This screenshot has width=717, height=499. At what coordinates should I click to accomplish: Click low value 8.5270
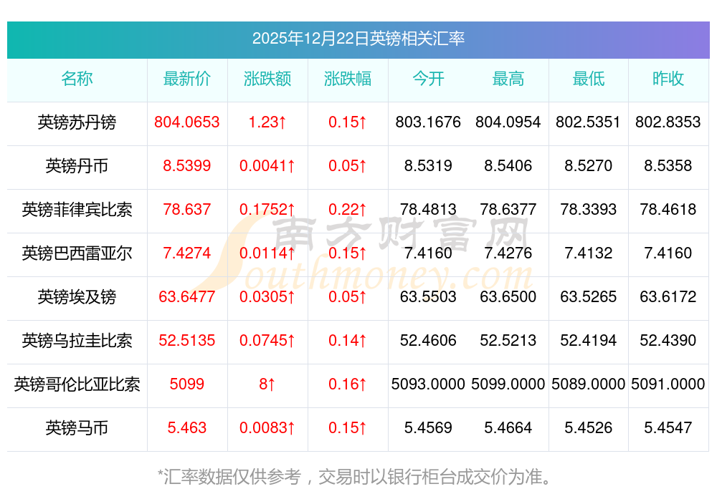tap(588, 165)
